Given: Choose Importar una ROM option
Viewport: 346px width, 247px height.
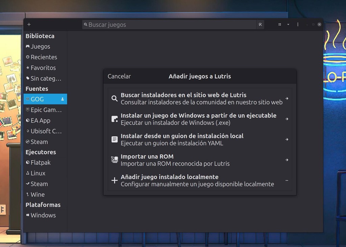Looking at the screenshot, I should [x=200, y=160].
